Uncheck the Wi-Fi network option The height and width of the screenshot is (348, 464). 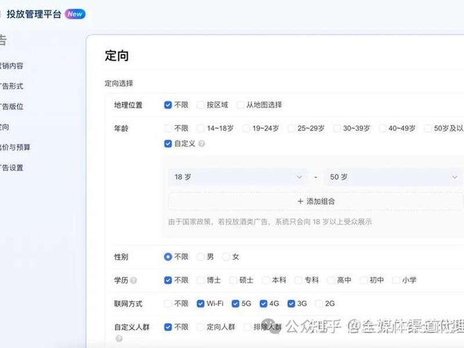pyautogui.click(x=200, y=303)
